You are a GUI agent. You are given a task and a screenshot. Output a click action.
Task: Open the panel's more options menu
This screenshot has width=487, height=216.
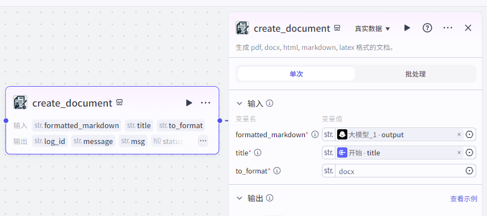[448, 28]
